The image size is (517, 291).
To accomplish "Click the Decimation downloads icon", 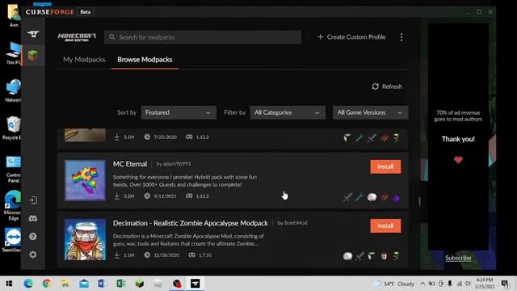I will [116, 255].
